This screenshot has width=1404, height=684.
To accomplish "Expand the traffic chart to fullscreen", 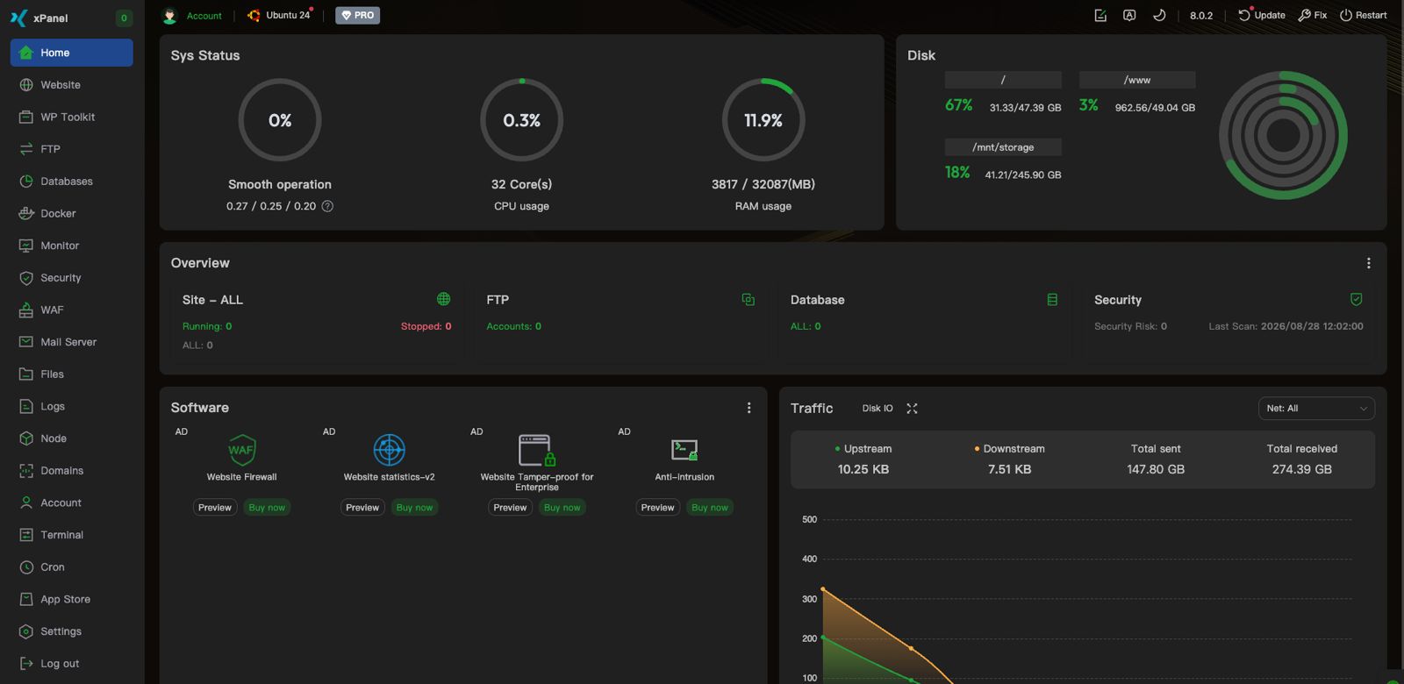I will (912, 409).
